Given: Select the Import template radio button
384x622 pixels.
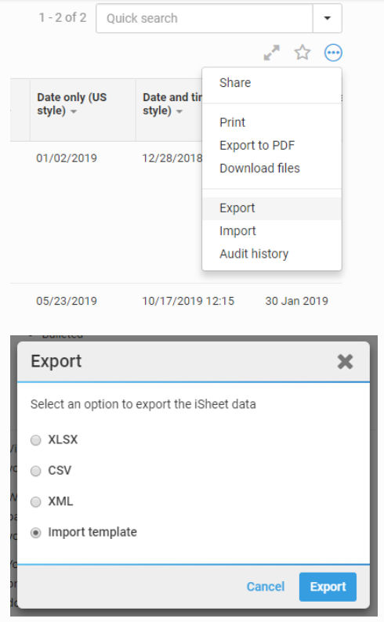Looking at the screenshot, I should coord(36,533).
